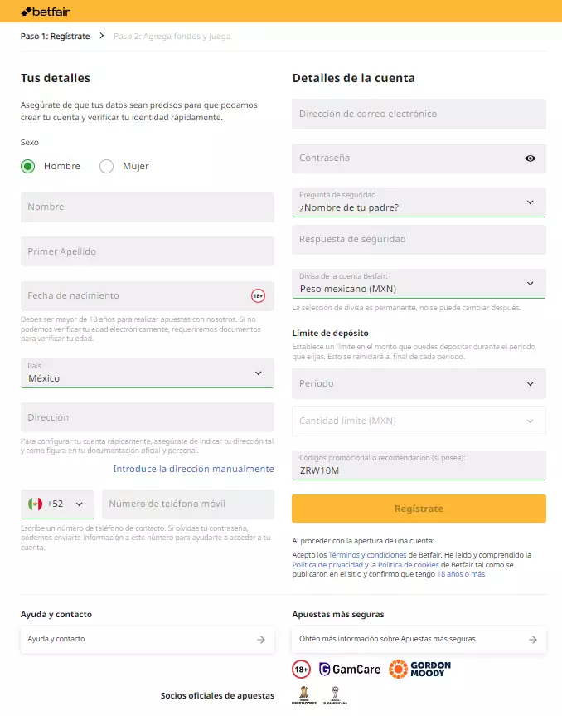This screenshot has height=716, width=562.
Task: Expand the Pregunta de seguridad dropdown
Action: [x=419, y=202]
